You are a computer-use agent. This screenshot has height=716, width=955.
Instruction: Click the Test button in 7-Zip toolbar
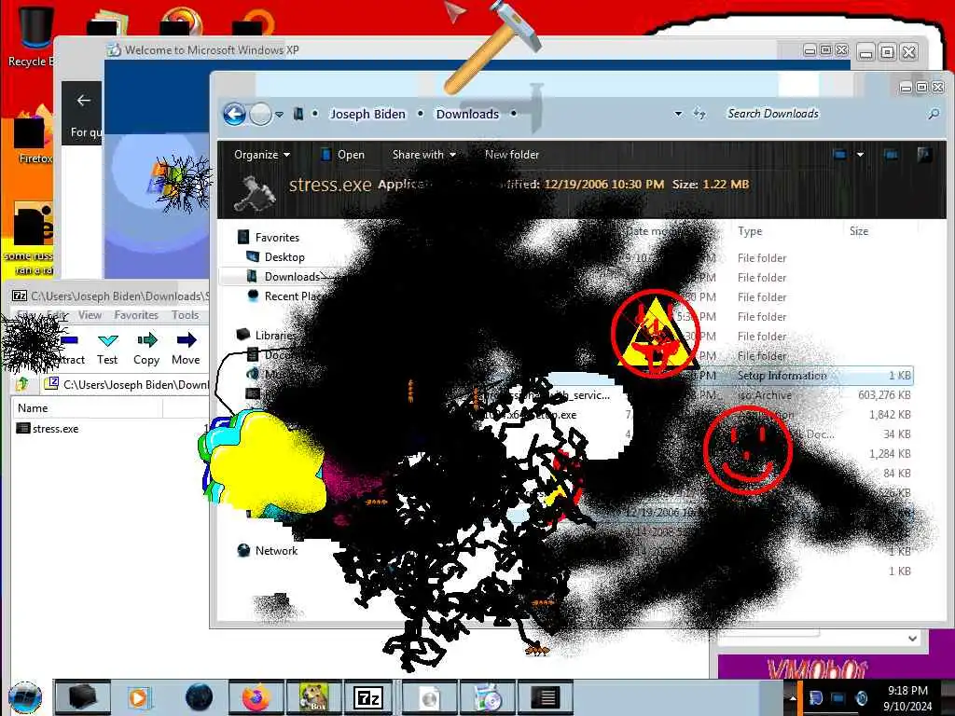tap(107, 349)
